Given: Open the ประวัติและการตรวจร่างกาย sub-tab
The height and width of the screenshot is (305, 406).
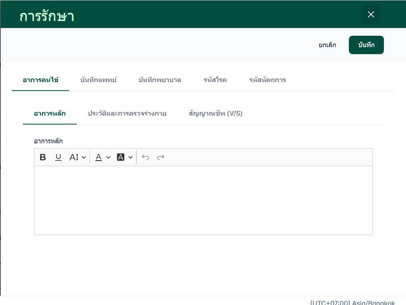Looking at the screenshot, I should 127,114.
